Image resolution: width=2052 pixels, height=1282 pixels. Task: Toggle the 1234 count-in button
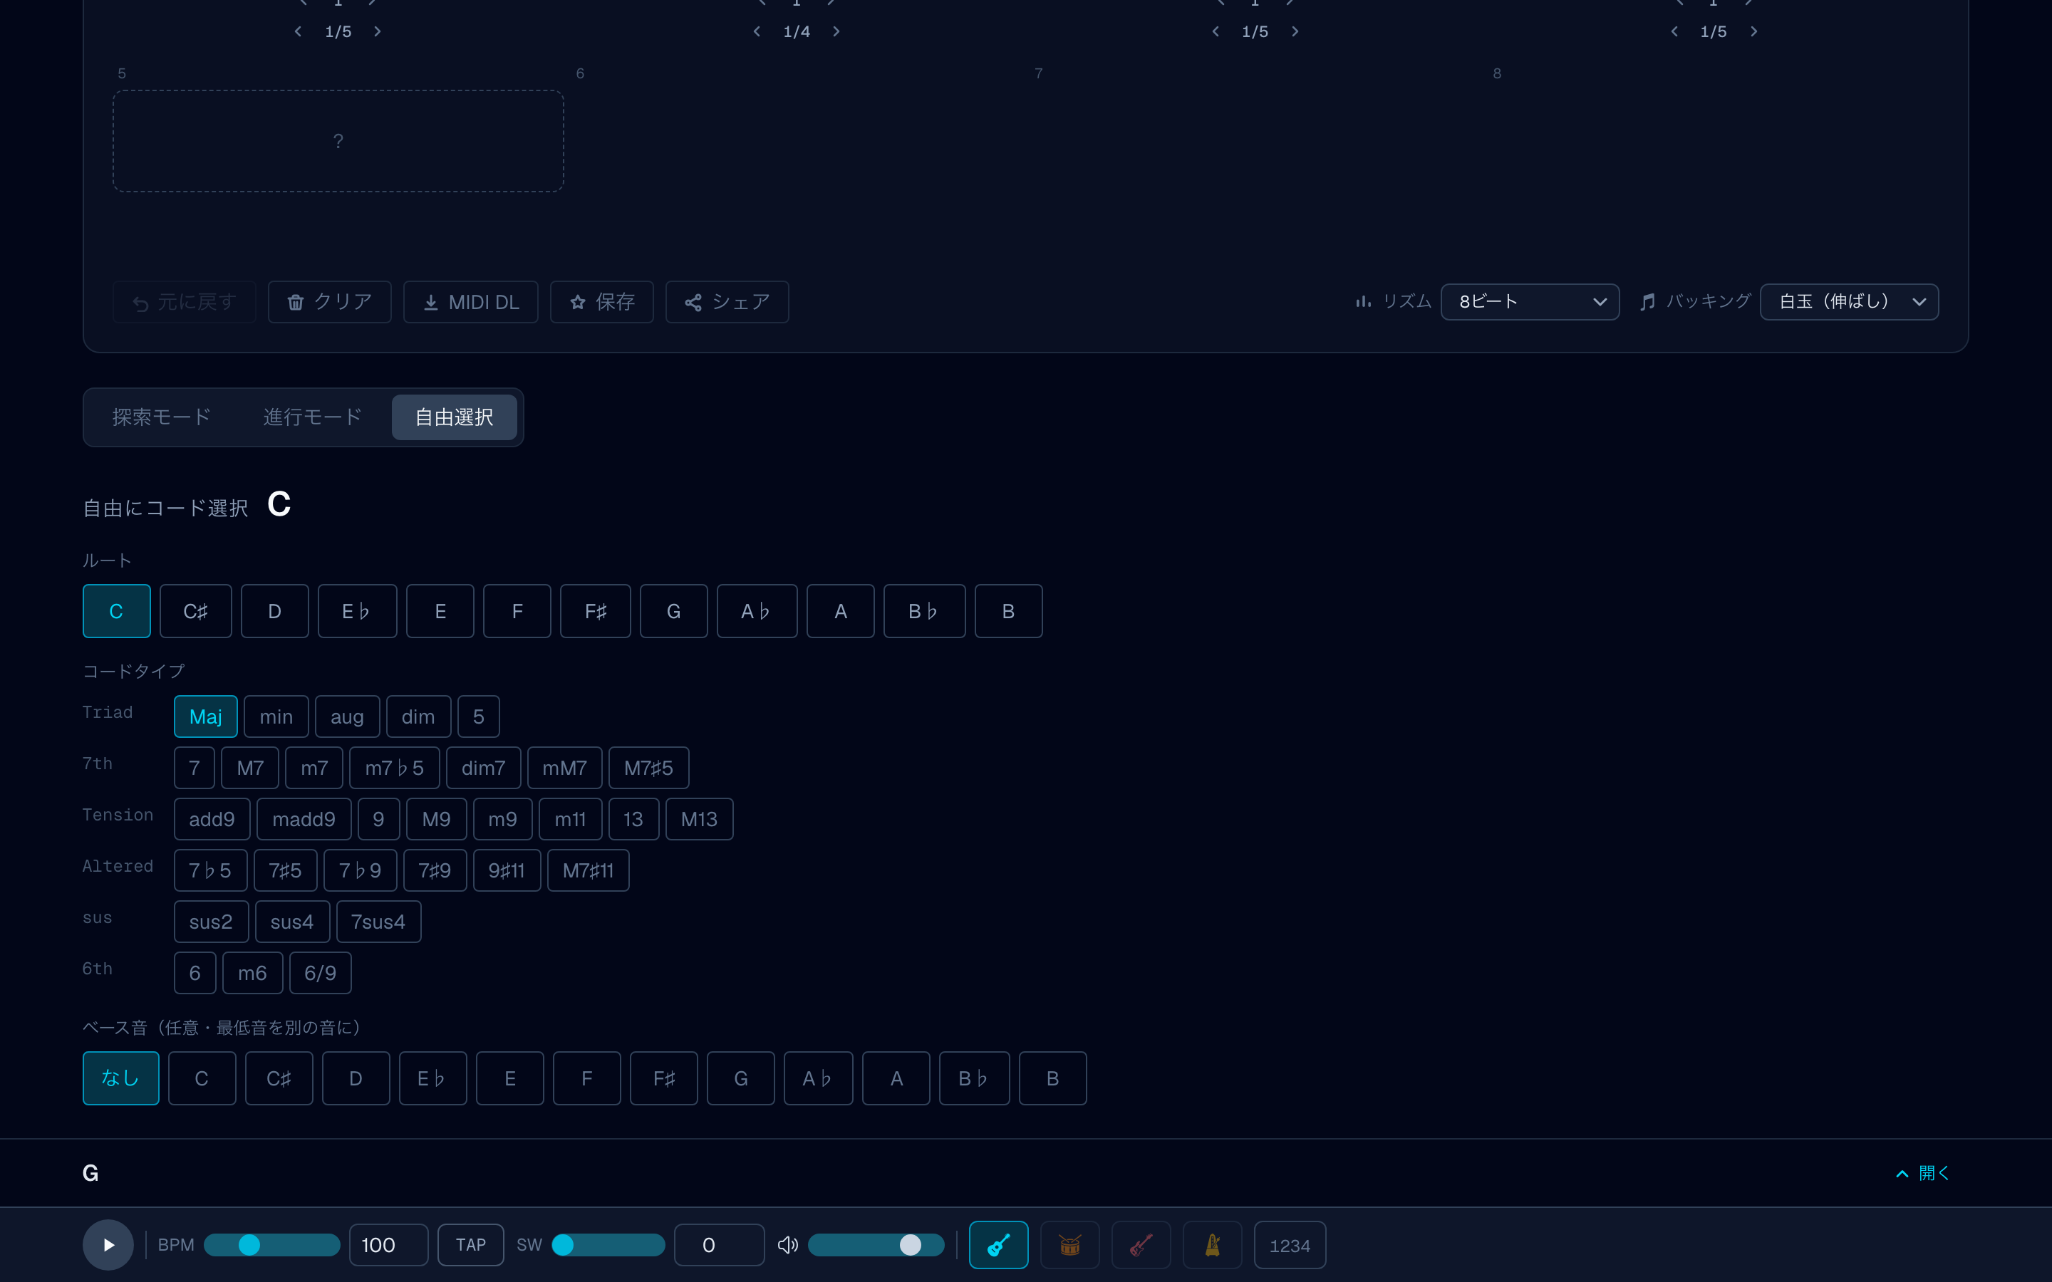1290,1245
